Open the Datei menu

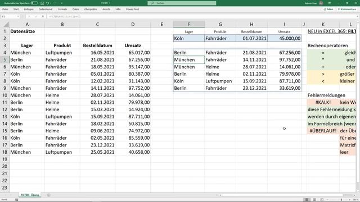(x=5, y=9)
